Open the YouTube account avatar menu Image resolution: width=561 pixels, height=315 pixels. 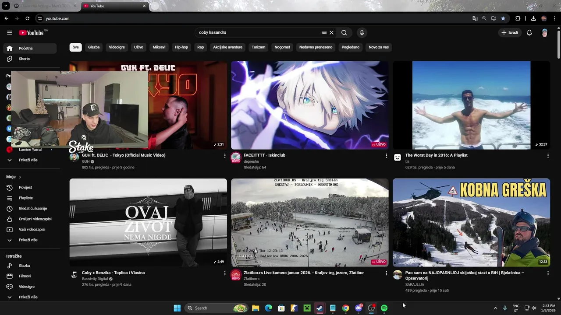(545, 32)
